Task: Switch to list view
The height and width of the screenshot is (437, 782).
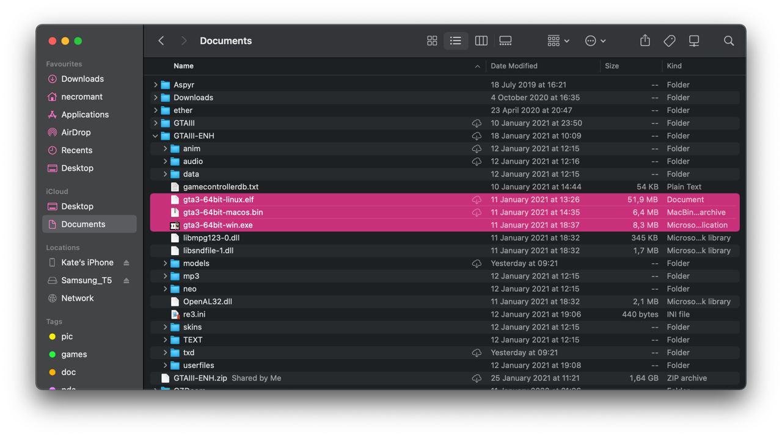Action: point(456,41)
